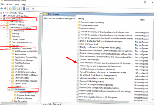This screenshot has width=154, height=105.
Task: Select AutoPlay Policies in tree
Action: (x=22, y=63)
